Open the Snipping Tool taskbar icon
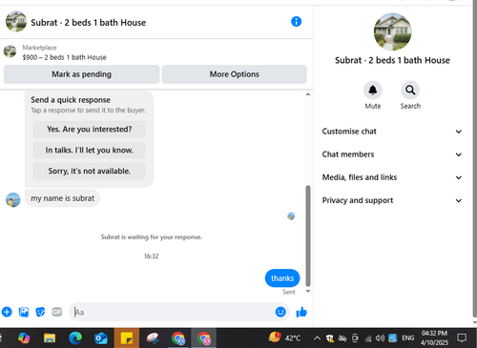Screen dimensions: 477x348 click(153, 338)
